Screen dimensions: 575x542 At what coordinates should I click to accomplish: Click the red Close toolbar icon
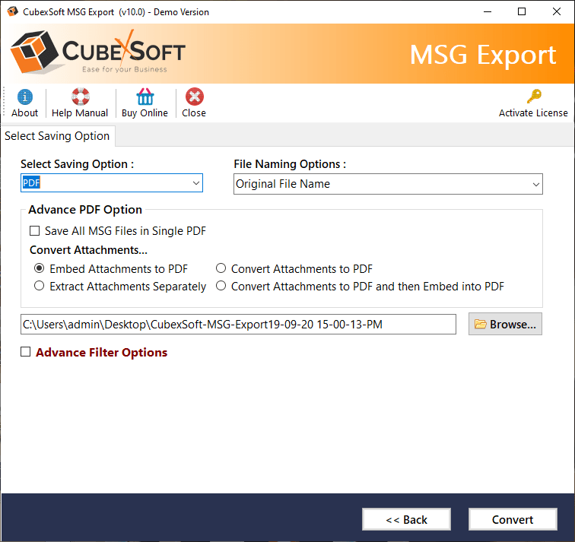point(195,97)
